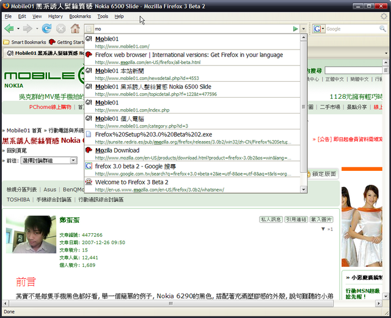Viewport: 391px width, 318px height.
Task: Click the file icon of the Firefox Setup exe suggestion
Action: (89, 134)
